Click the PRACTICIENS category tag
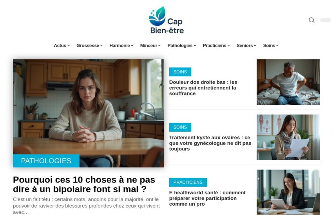The width and height of the screenshot is (333, 215). coord(188,182)
